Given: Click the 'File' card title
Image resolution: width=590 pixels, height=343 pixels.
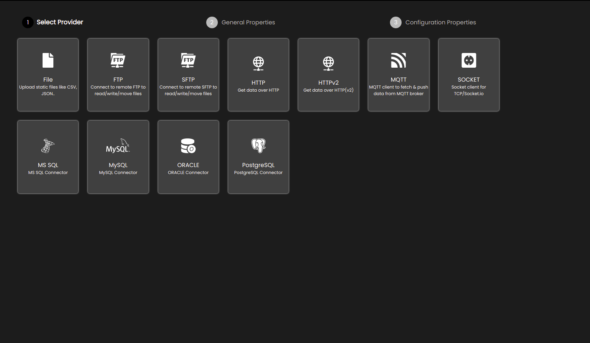Looking at the screenshot, I should 48,80.
